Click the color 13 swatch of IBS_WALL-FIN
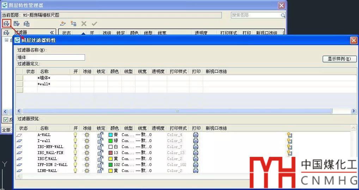The width and height of the screenshot is (359, 190). [x=111, y=153]
